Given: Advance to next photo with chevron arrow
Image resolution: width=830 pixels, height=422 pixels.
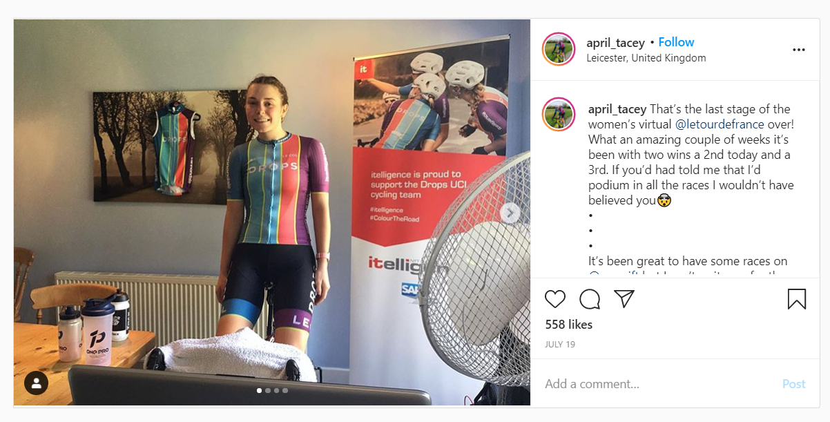Looking at the screenshot, I should tap(510, 213).
